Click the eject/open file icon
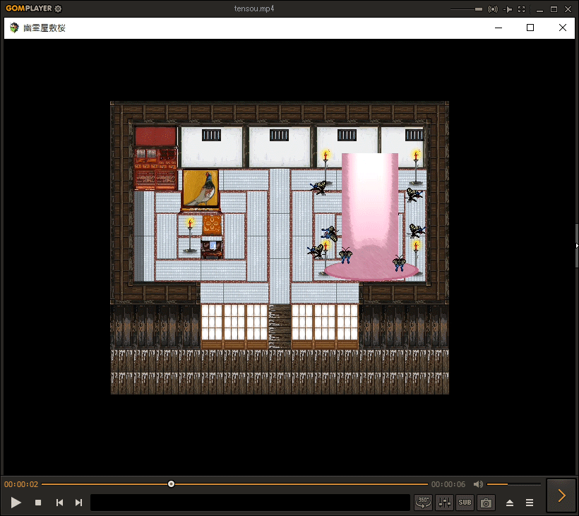 click(x=510, y=503)
